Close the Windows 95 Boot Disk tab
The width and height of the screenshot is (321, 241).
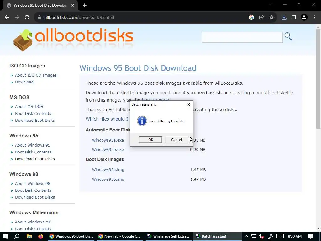point(73,5)
